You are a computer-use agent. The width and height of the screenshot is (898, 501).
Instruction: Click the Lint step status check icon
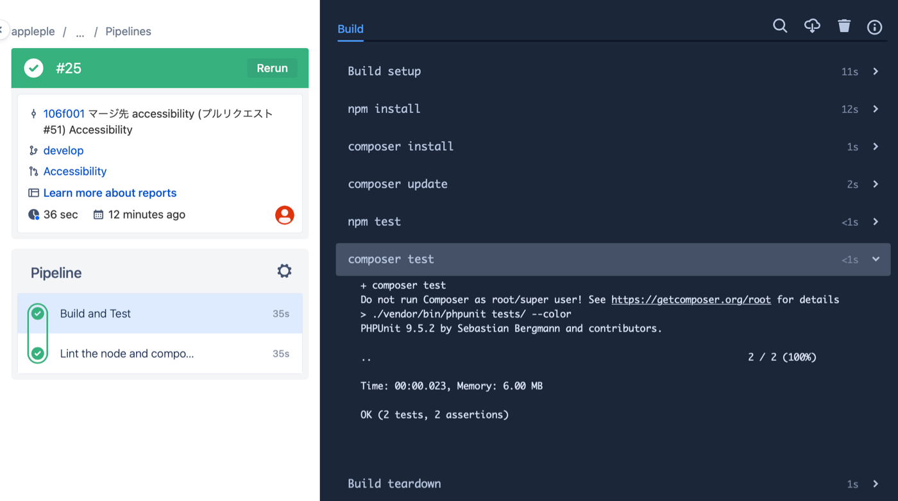(x=38, y=353)
